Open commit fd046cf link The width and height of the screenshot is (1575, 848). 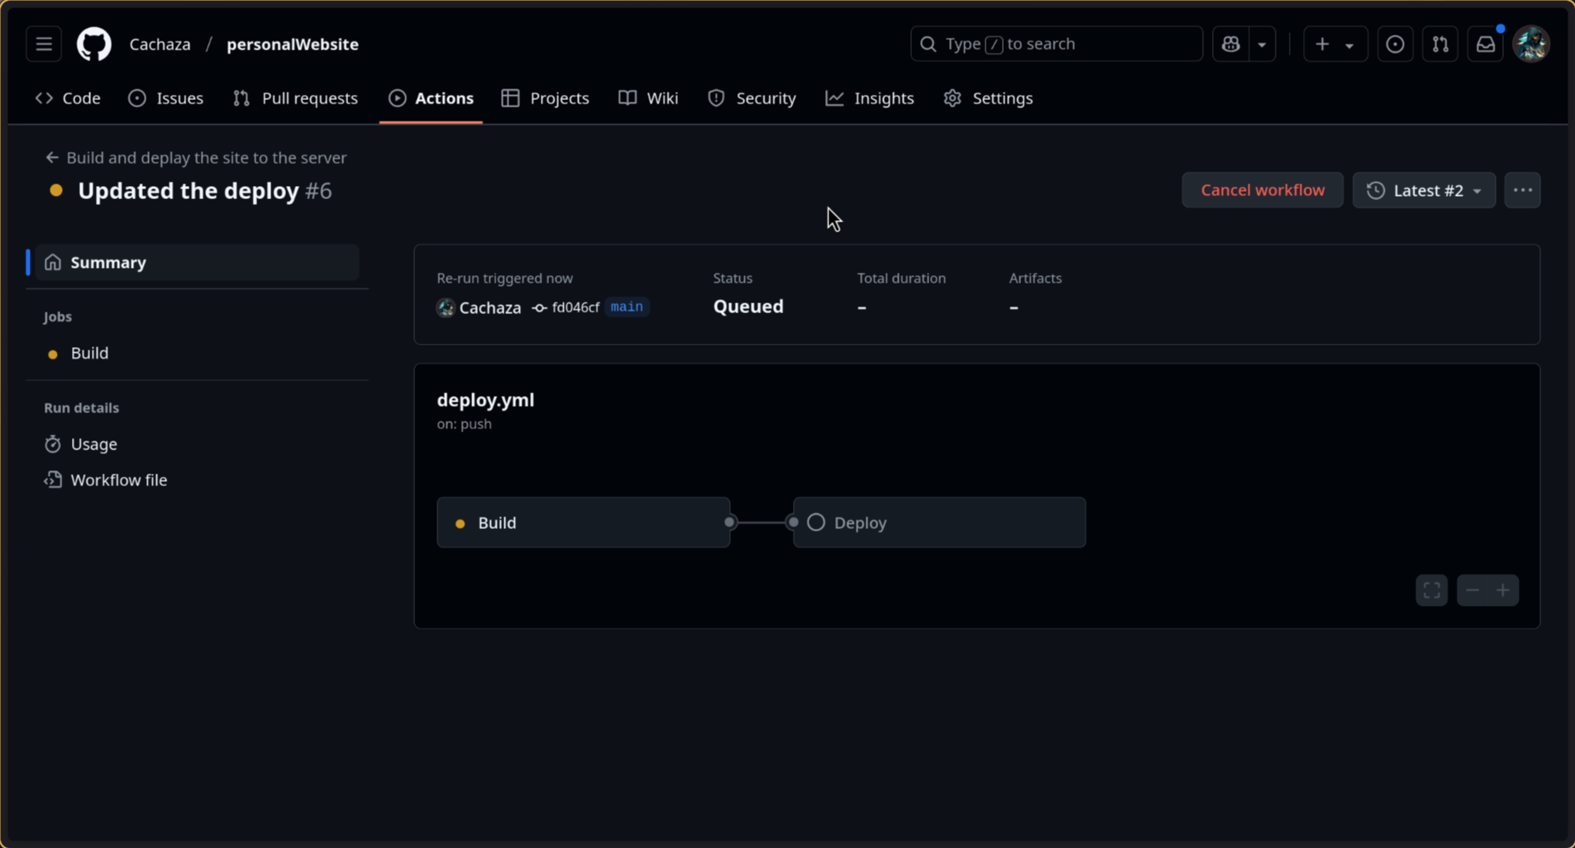(575, 307)
